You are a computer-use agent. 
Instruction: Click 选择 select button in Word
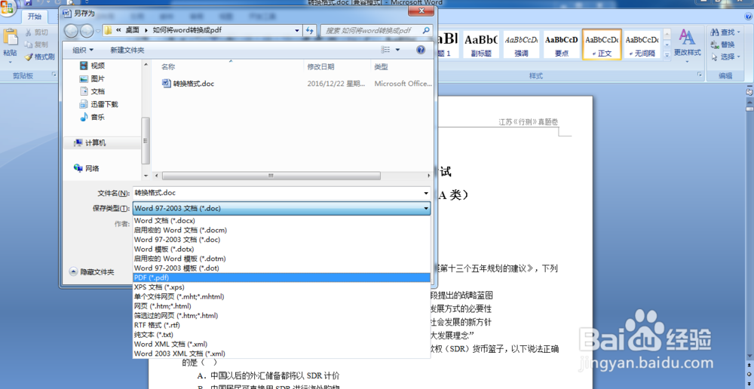725,57
